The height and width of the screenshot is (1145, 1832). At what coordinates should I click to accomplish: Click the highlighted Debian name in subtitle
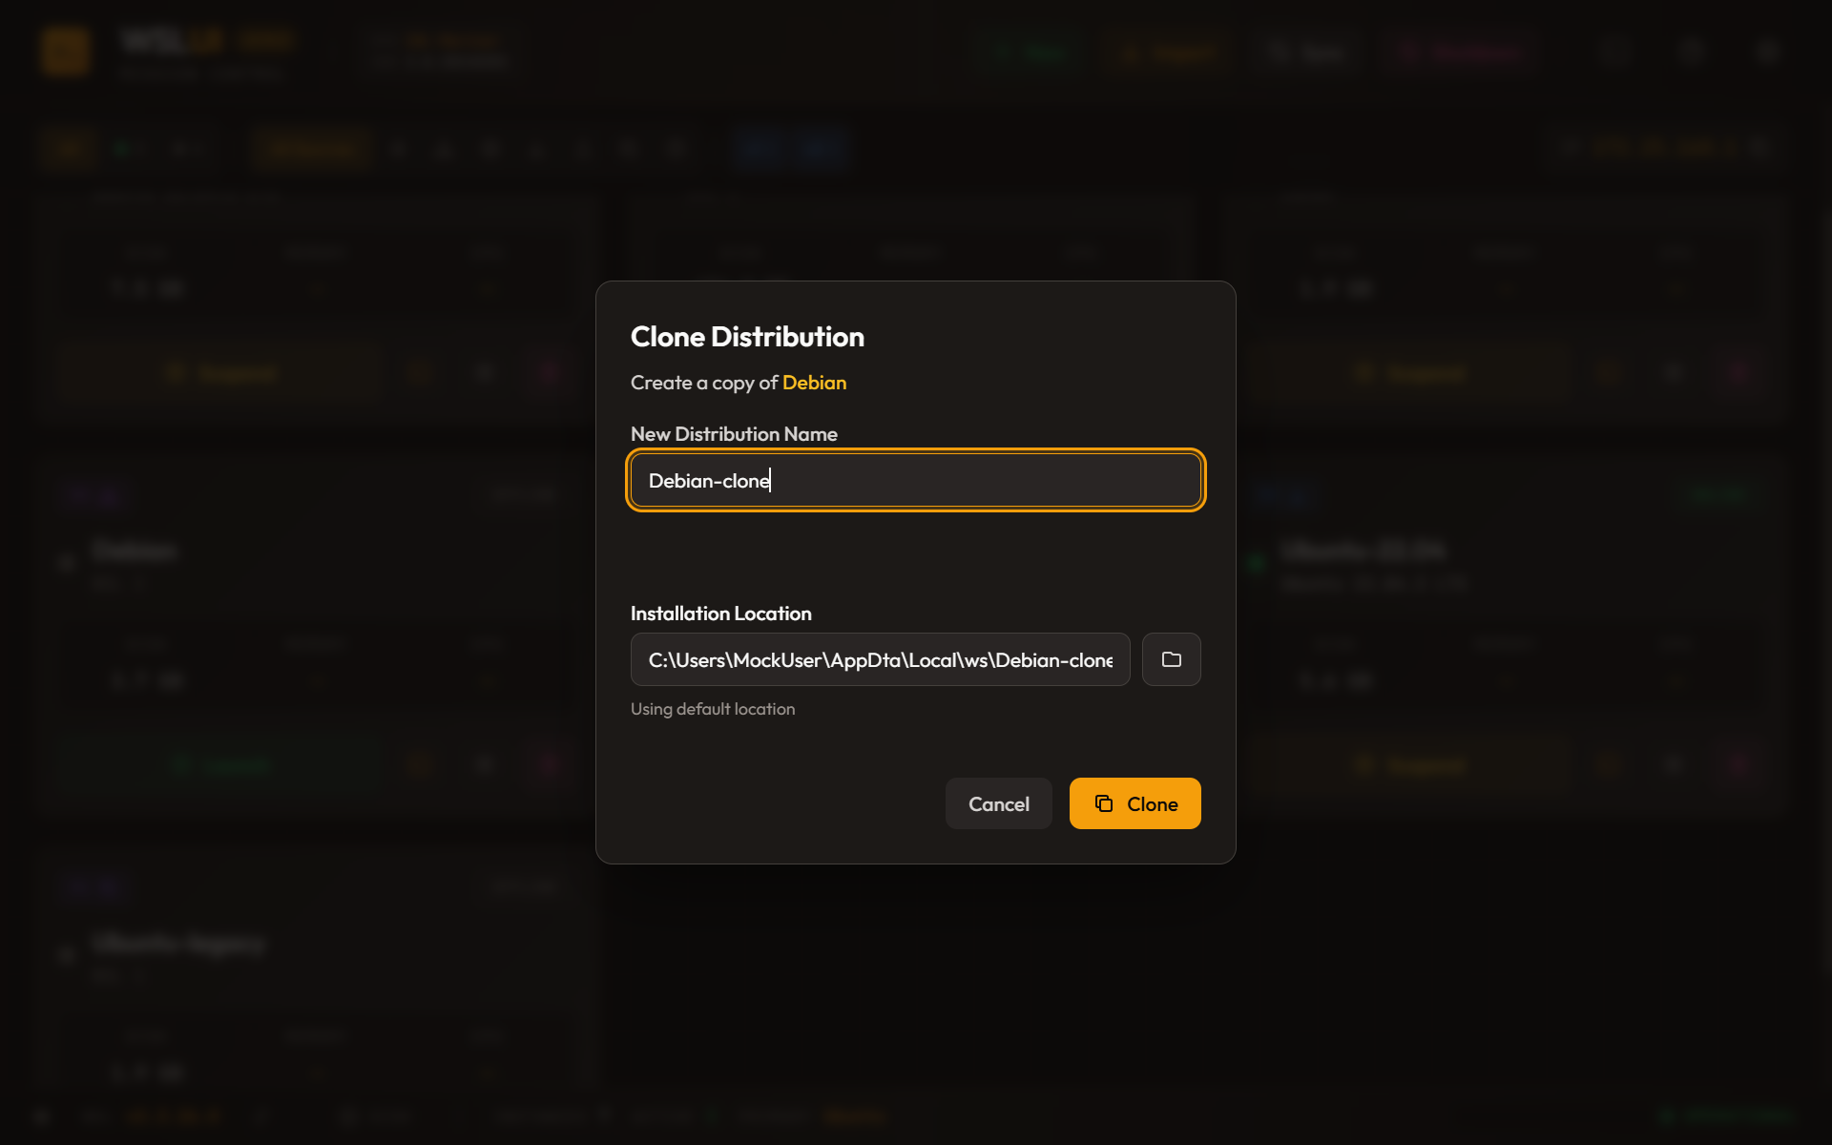coord(814,383)
